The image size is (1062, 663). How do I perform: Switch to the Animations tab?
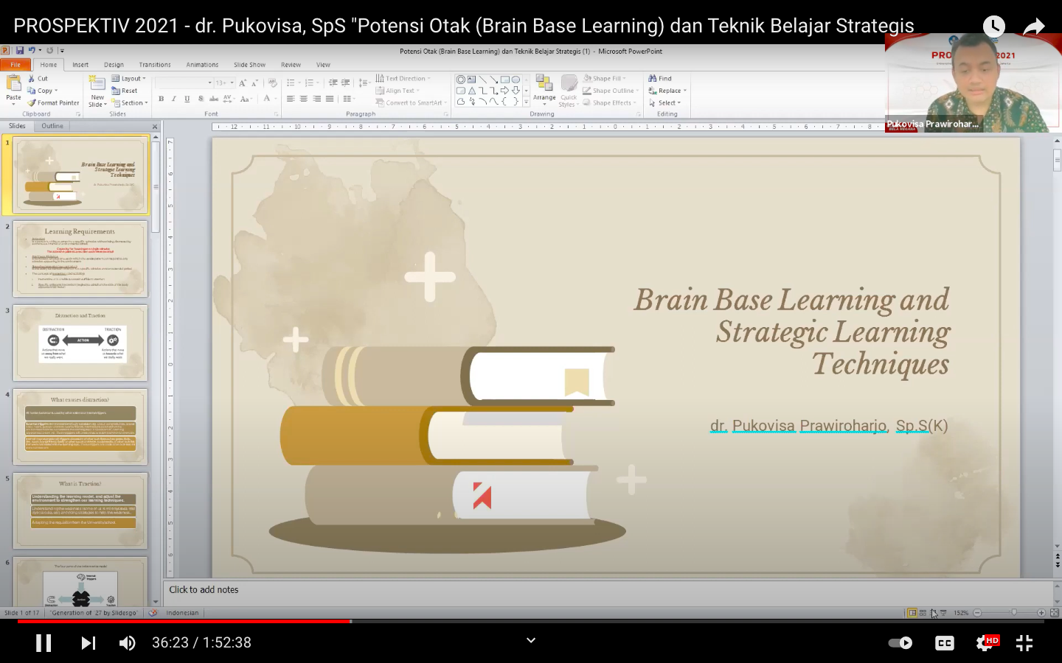point(202,65)
